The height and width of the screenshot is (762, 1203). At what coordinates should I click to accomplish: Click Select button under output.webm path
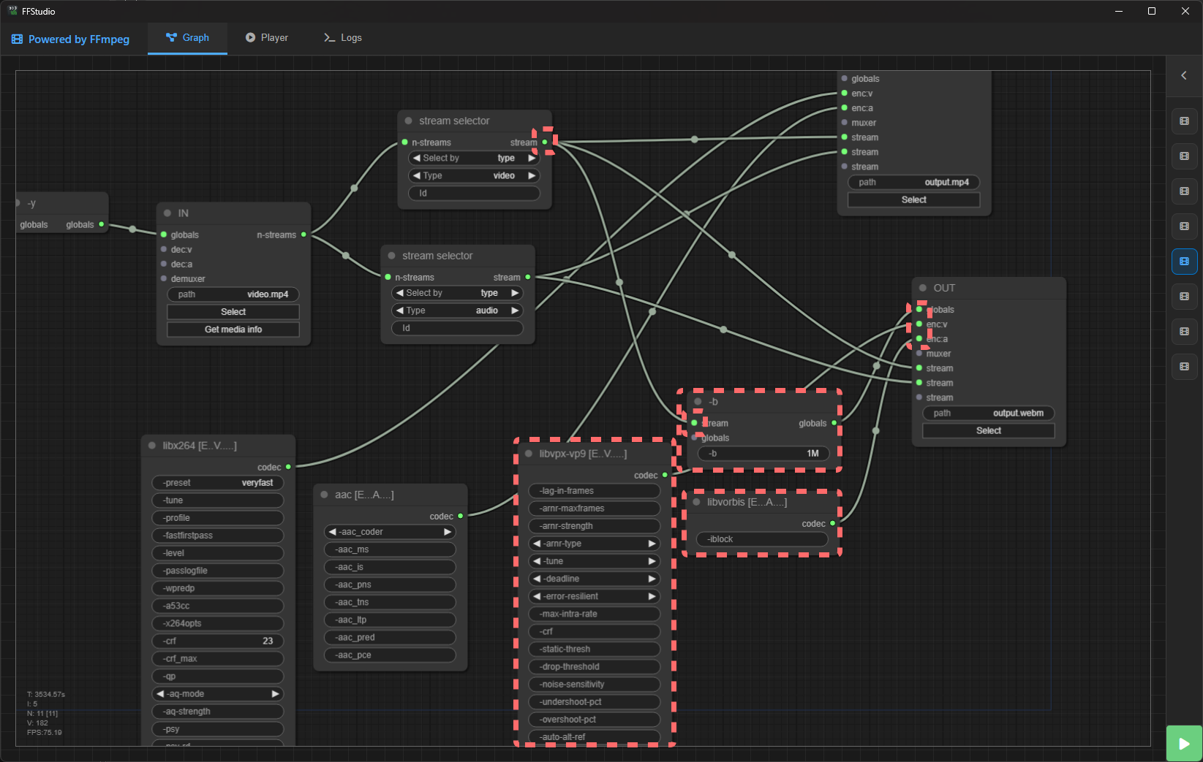click(x=989, y=431)
